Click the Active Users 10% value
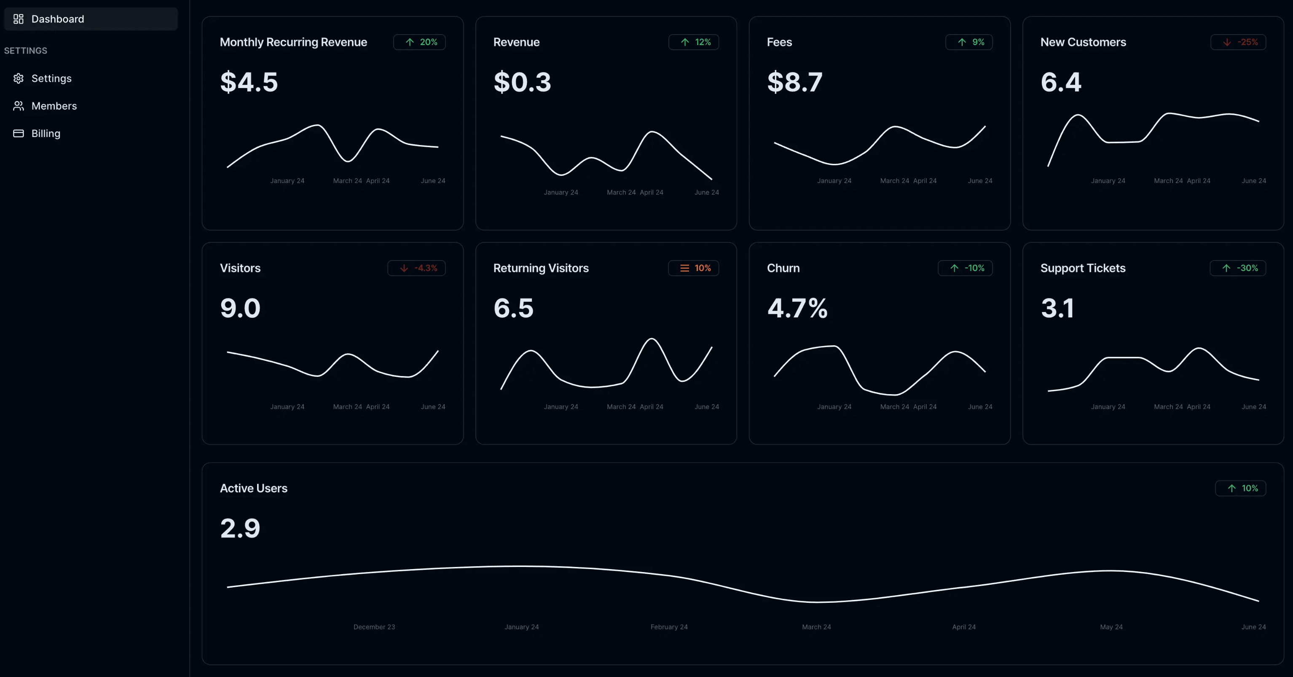This screenshot has width=1293, height=677. click(1250, 488)
